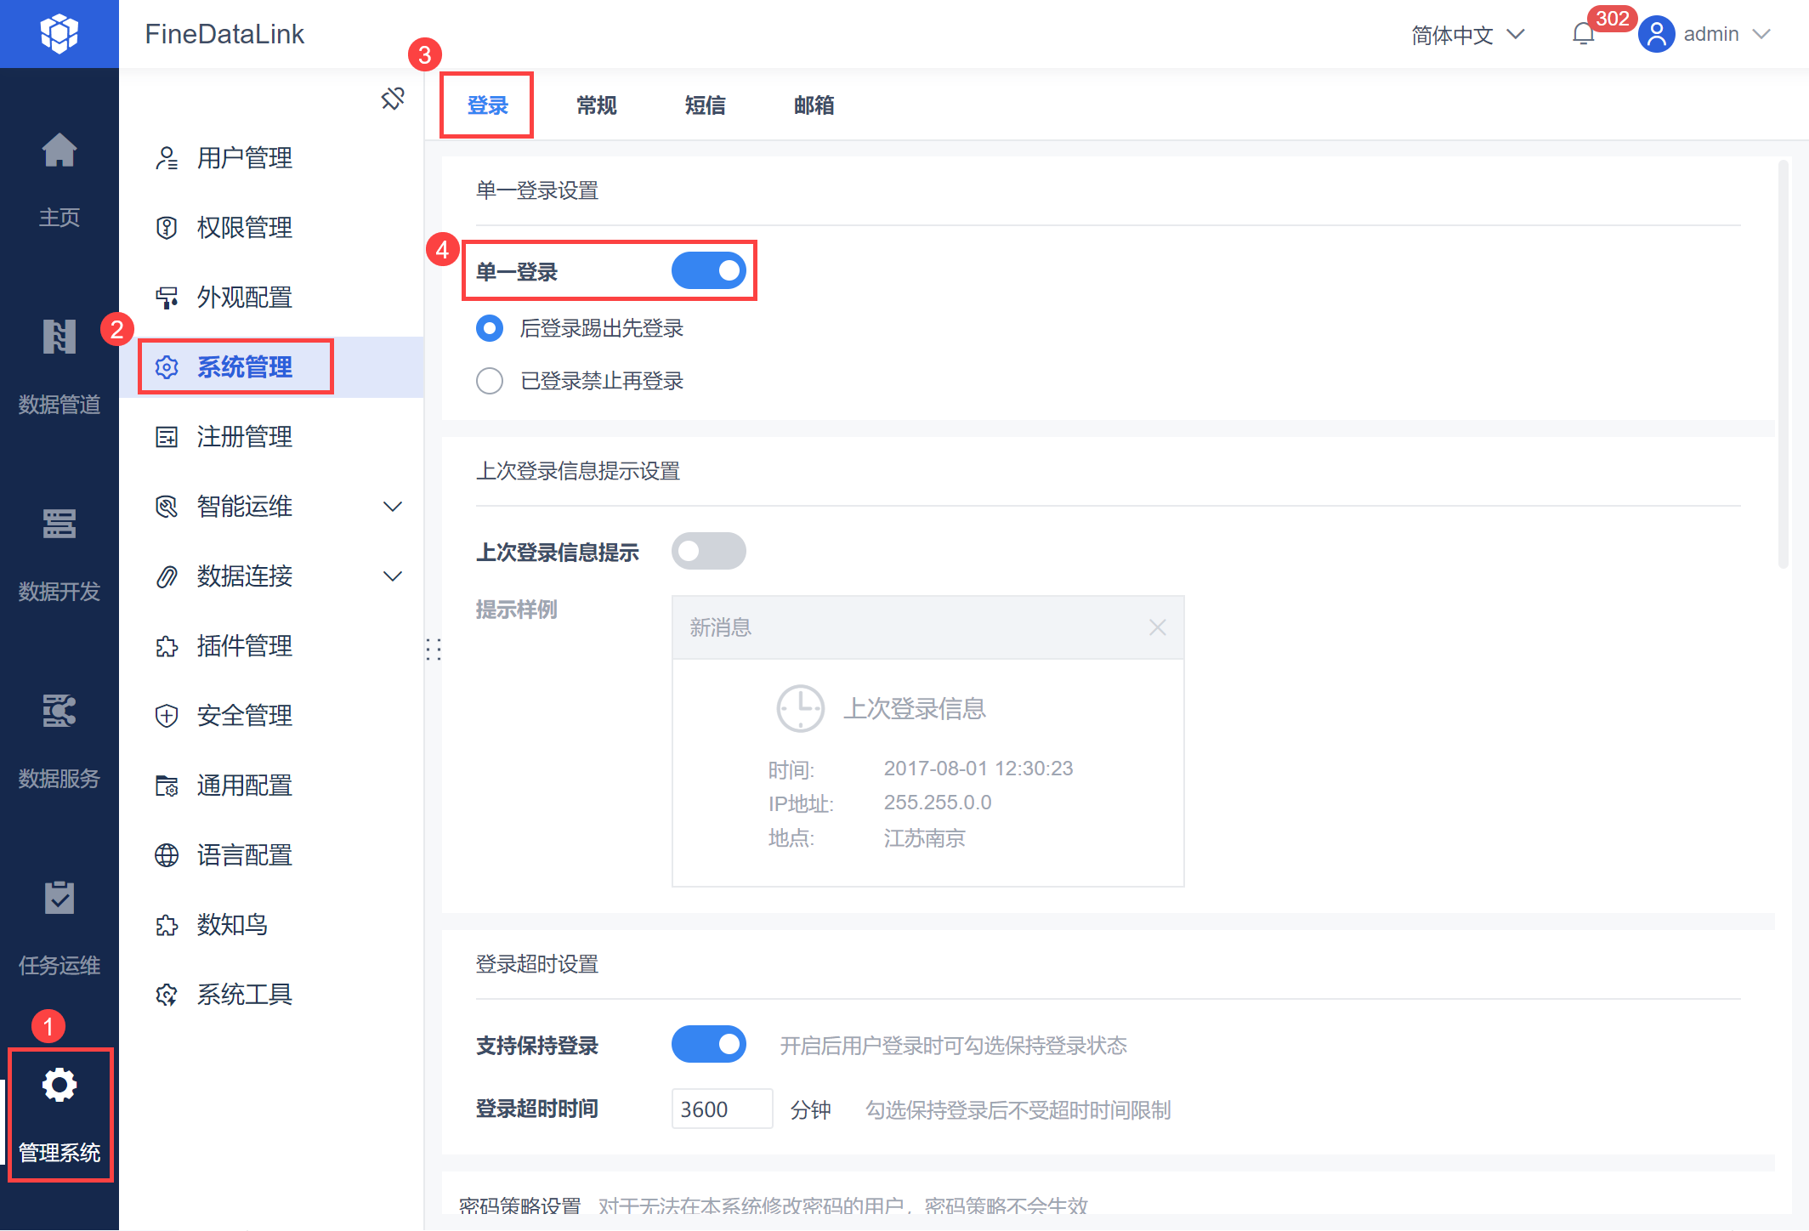Click the 登录超时时间 input field

pos(721,1109)
